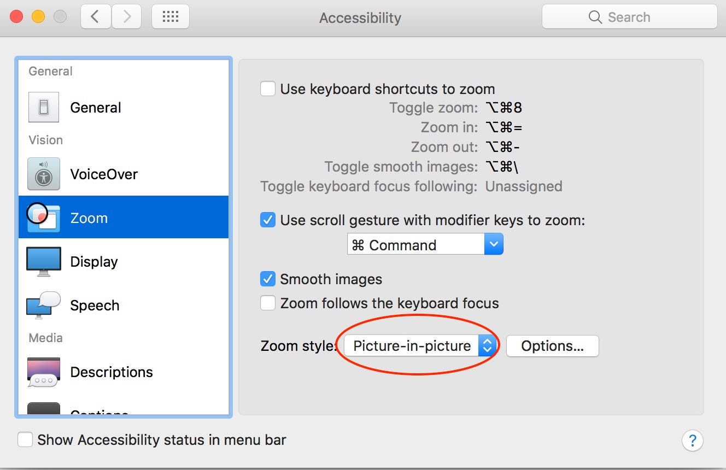Open the Display monitor icon

point(44,261)
